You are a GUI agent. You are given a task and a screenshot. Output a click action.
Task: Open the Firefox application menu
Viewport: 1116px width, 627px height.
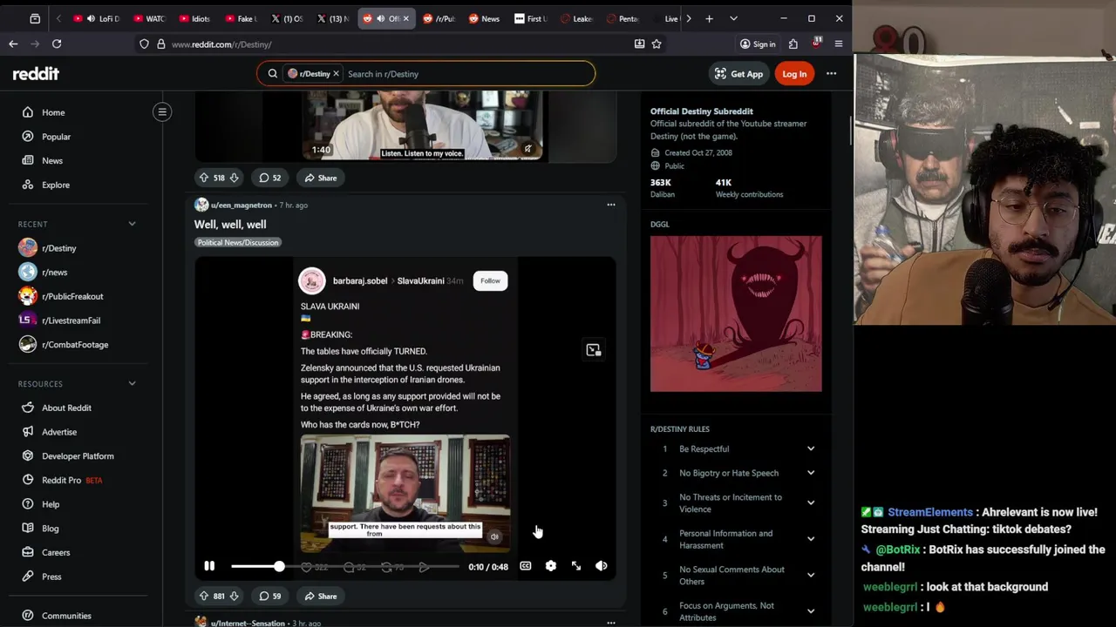point(839,44)
